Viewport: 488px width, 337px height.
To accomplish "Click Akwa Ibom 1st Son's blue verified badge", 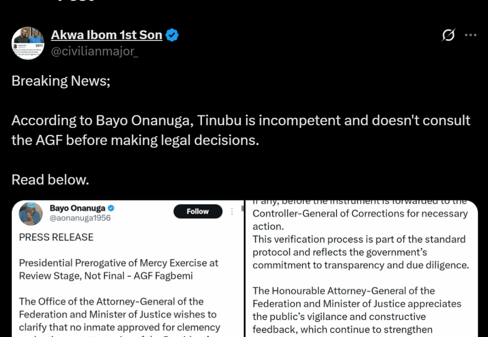I will point(172,35).
